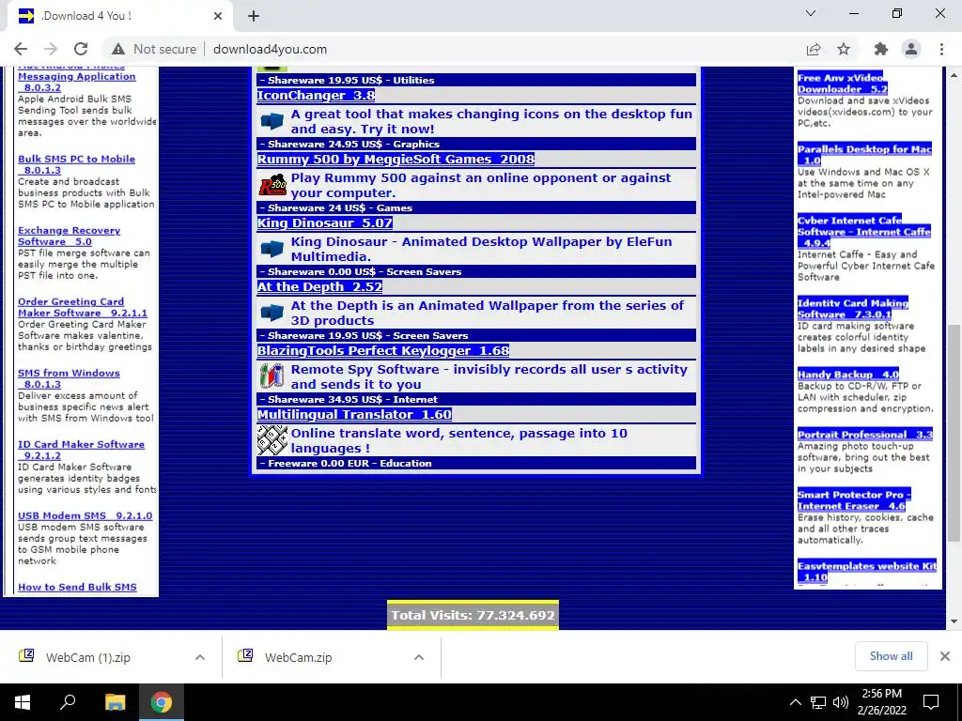Close the Download 4 You tab
The width and height of the screenshot is (962, 721).
[x=218, y=16]
